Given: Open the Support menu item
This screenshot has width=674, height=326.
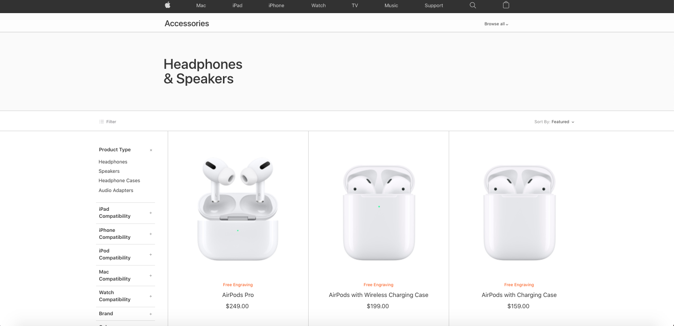Looking at the screenshot, I should 434,6.
